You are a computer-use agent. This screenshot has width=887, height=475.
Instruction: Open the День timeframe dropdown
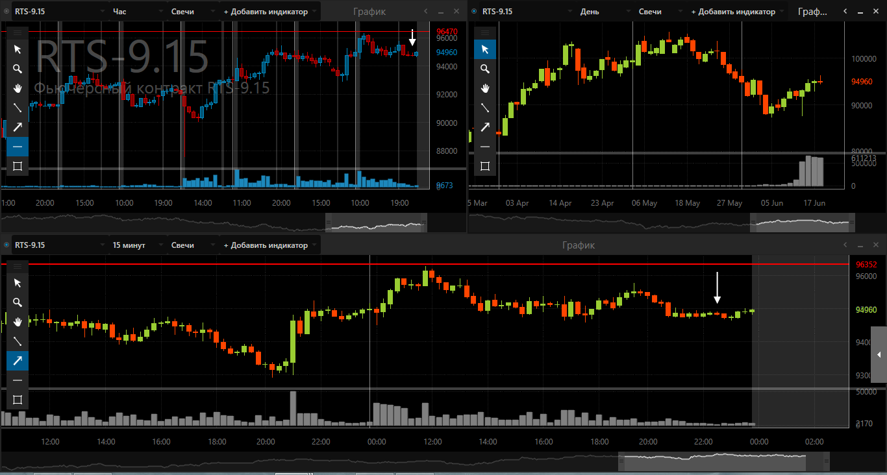click(x=605, y=12)
